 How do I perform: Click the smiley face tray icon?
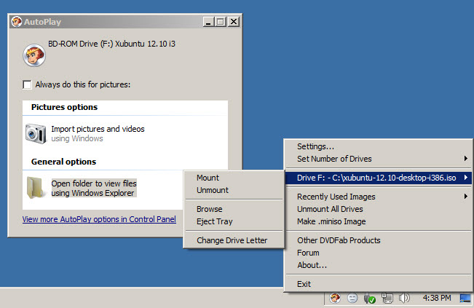point(352,299)
